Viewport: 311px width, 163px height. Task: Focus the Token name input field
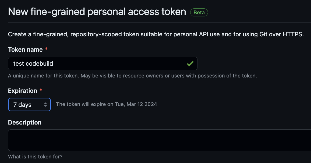(x=103, y=63)
